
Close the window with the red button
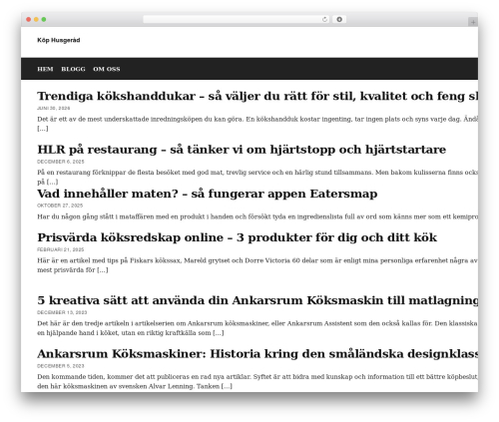pos(29,20)
